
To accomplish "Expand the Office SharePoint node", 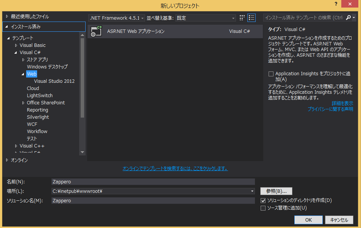I will pyautogui.click(x=23, y=102).
